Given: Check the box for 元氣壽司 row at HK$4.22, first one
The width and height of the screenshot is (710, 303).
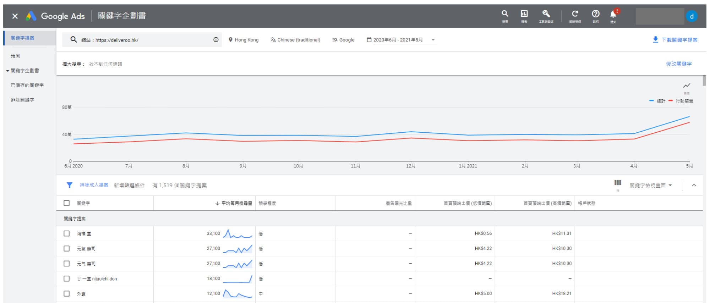Looking at the screenshot, I should pos(66,248).
